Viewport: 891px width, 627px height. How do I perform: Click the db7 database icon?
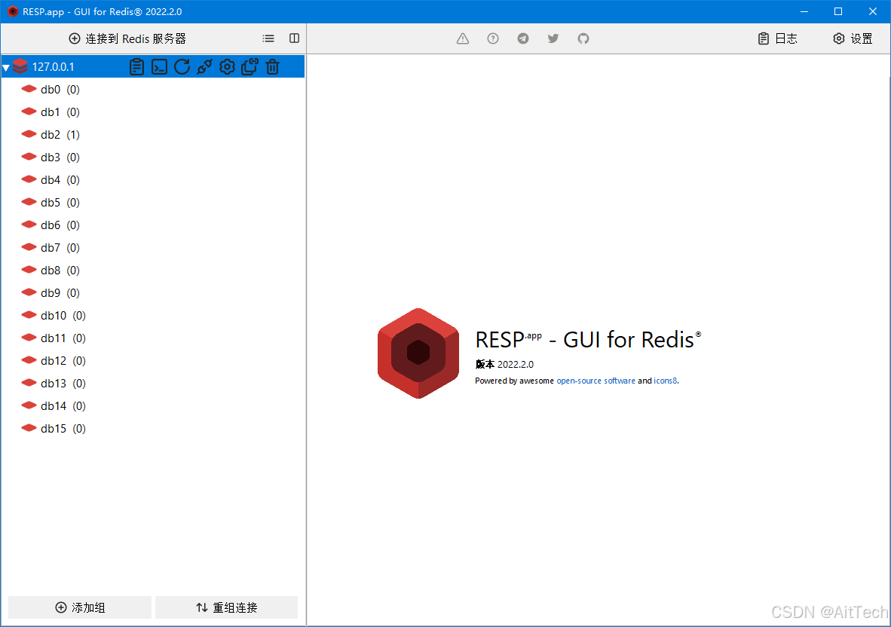29,248
